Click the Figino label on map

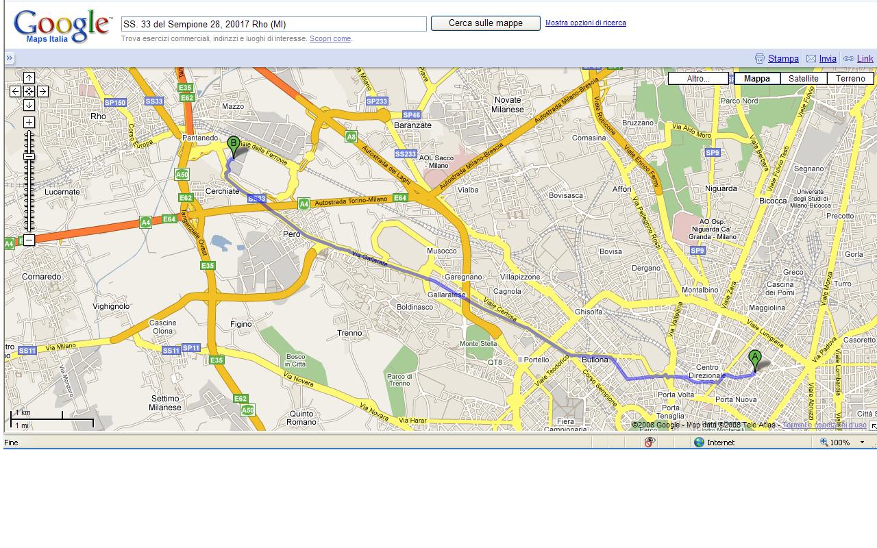pos(241,325)
